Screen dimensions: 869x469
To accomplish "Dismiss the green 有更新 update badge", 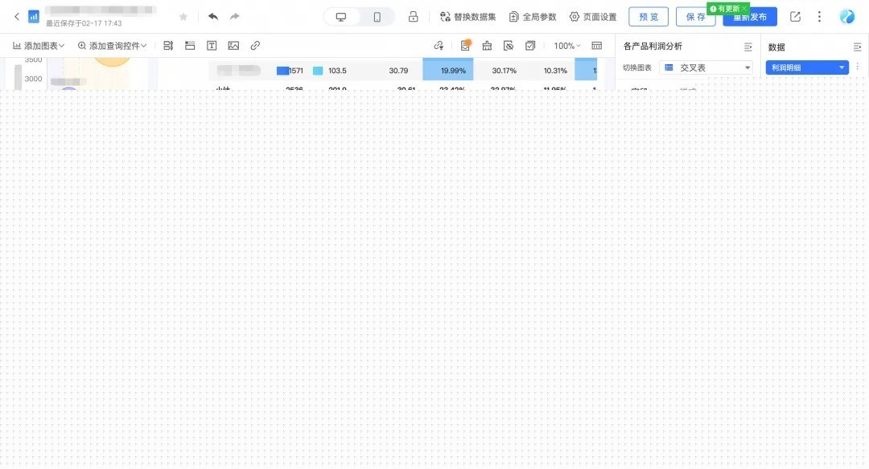I will point(744,9).
